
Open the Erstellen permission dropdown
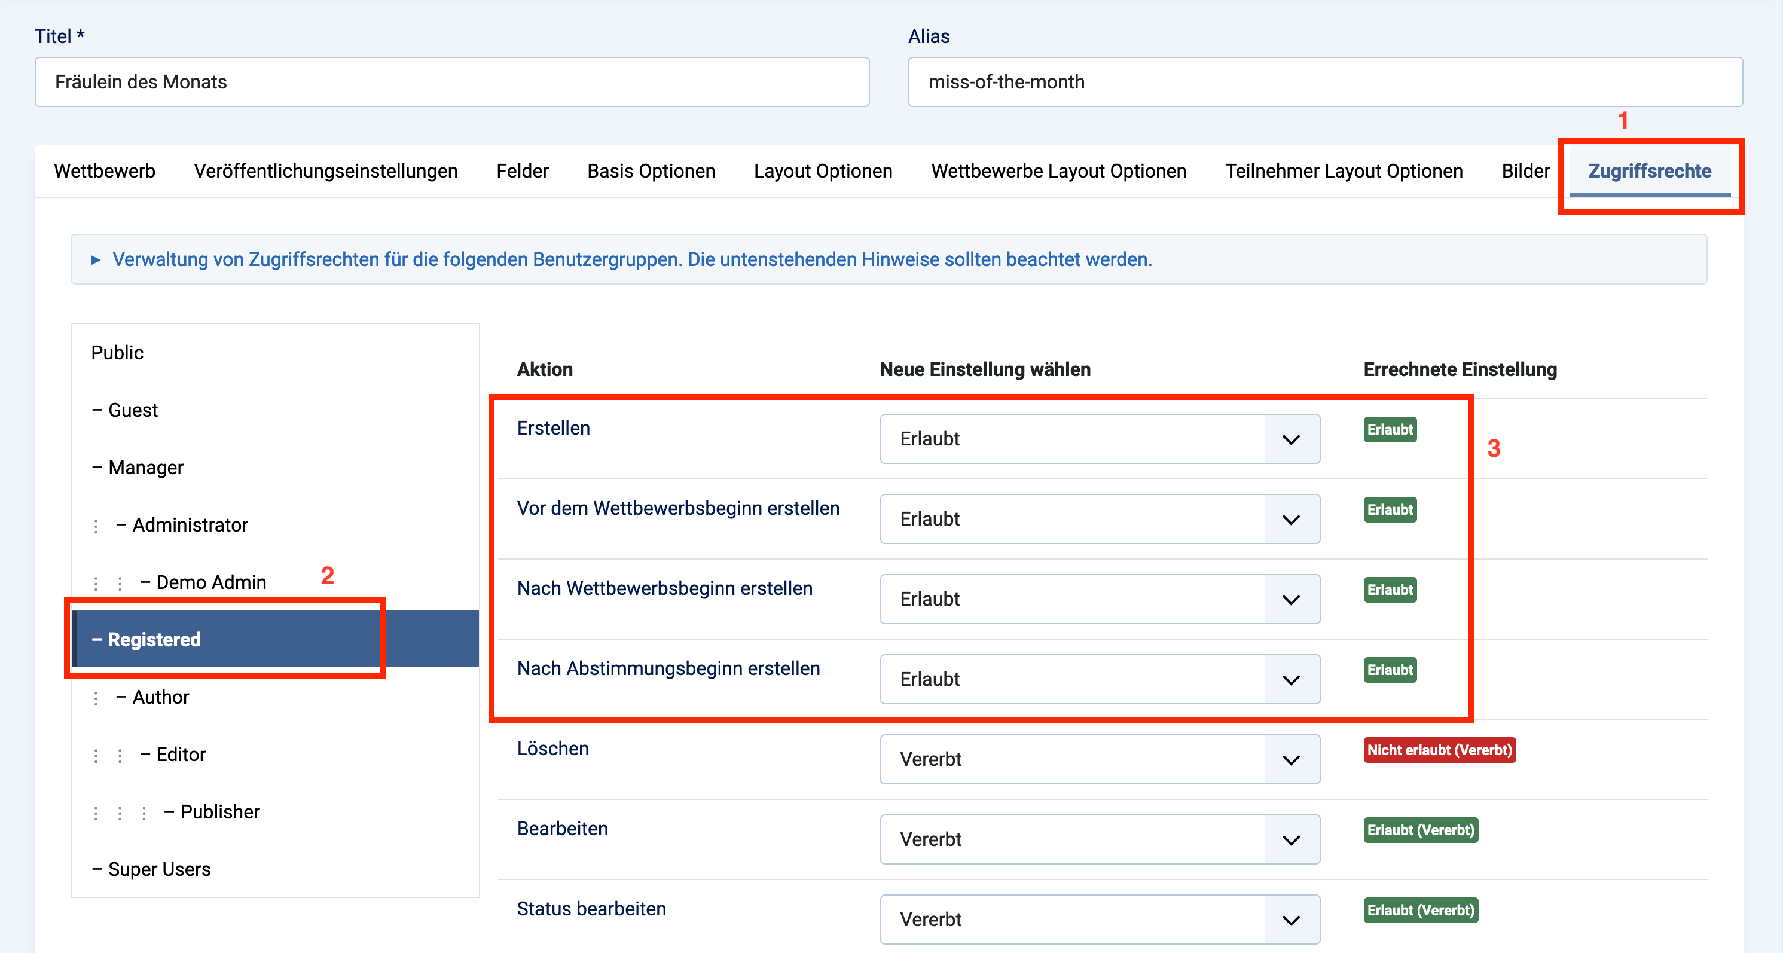[1099, 439]
